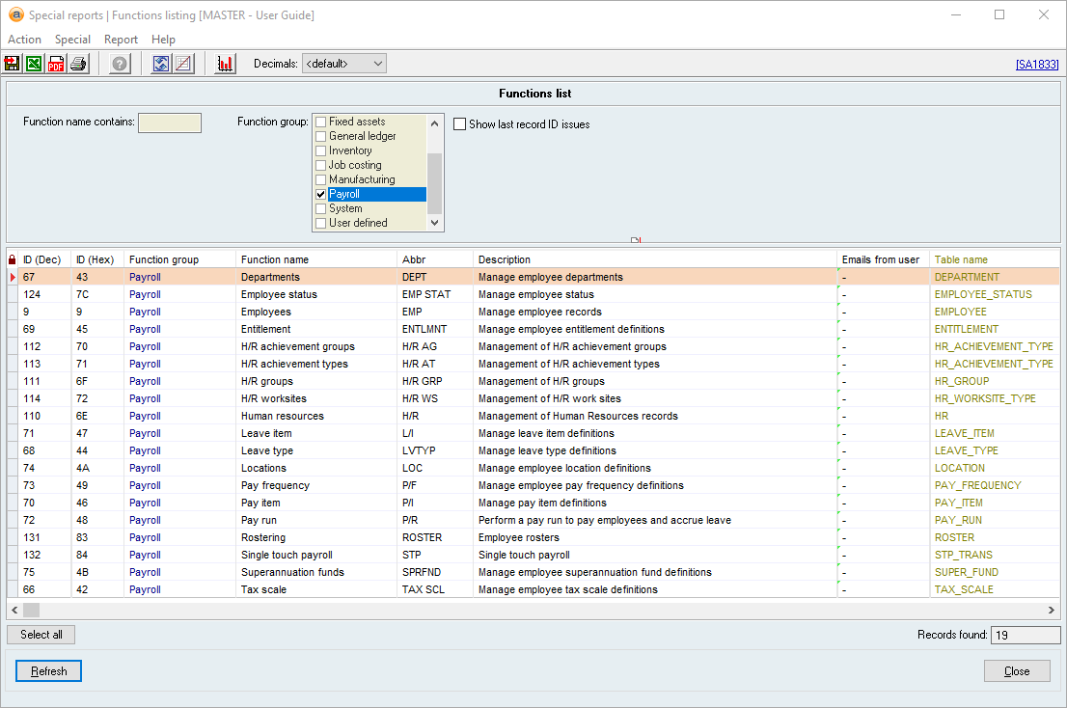Tick the Inventory function group checkbox
1067x708 pixels.
click(x=321, y=151)
